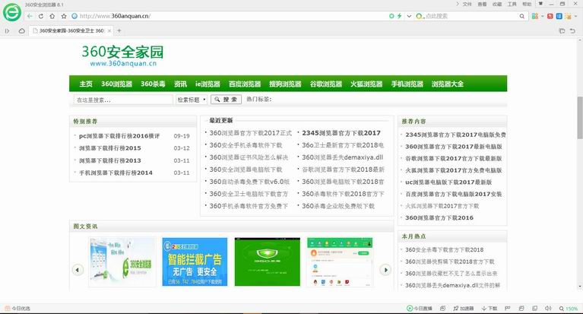Click the tab list icon at tab bar right
The height and width of the screenshot is (314, 583).
(562, 31)
